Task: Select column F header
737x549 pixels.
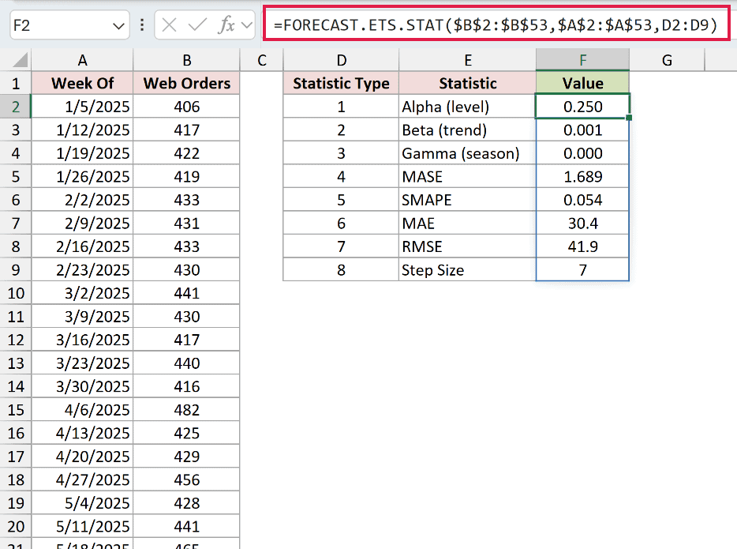Action: click(583, 60)
